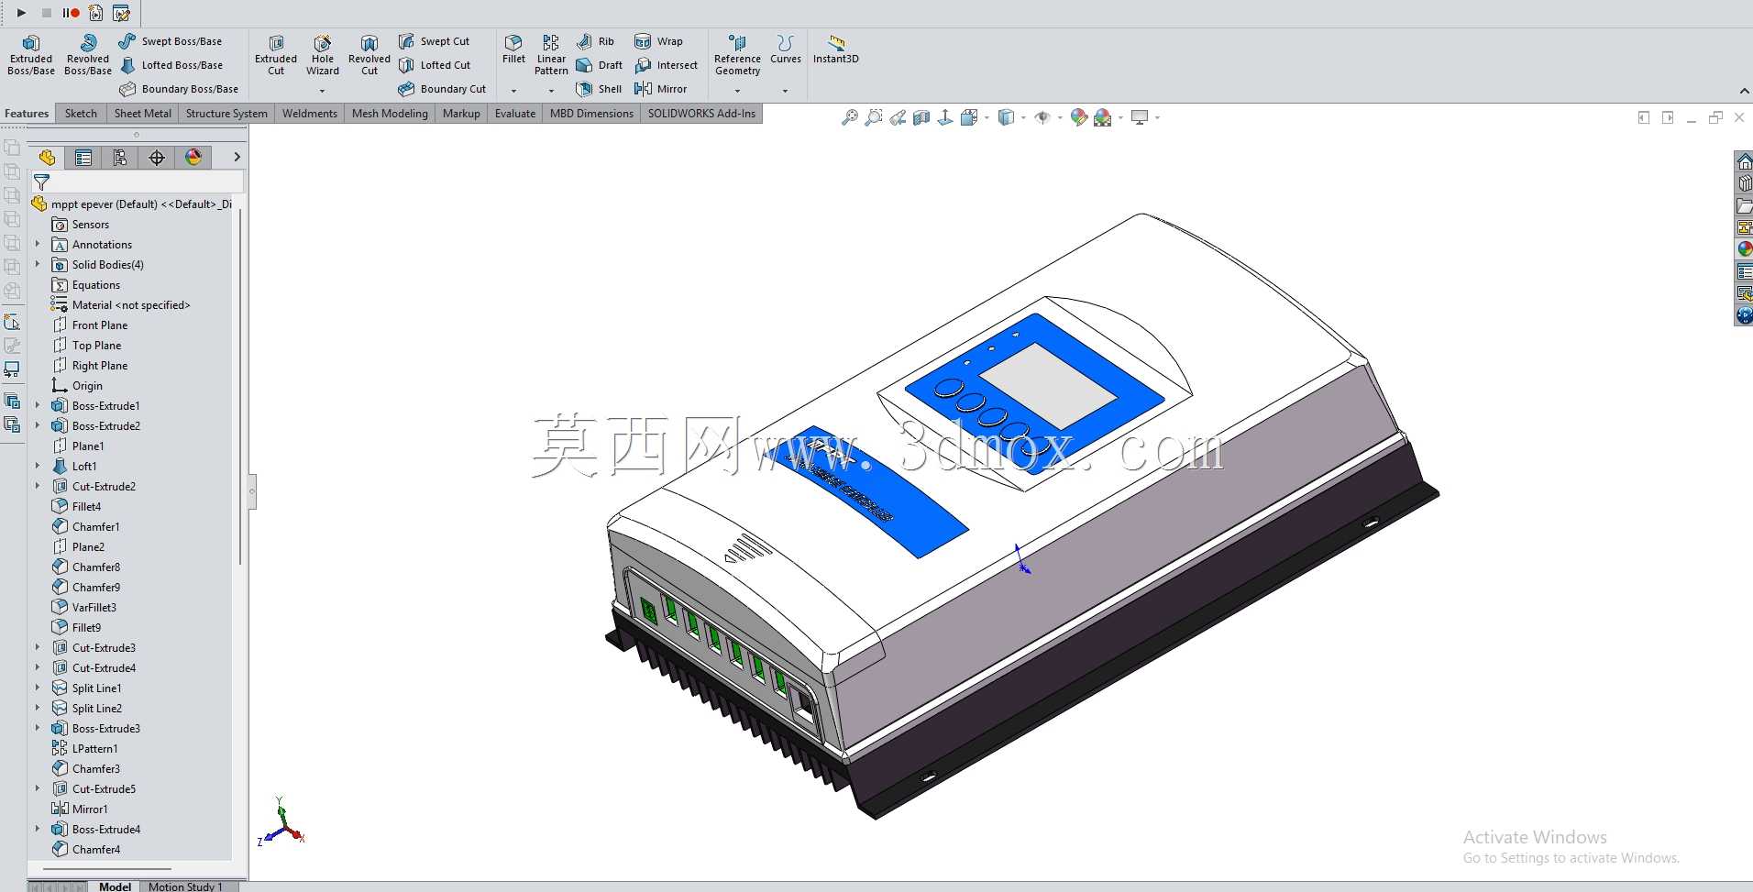Click Boundary Boss/Base tool

click(179, 89)
